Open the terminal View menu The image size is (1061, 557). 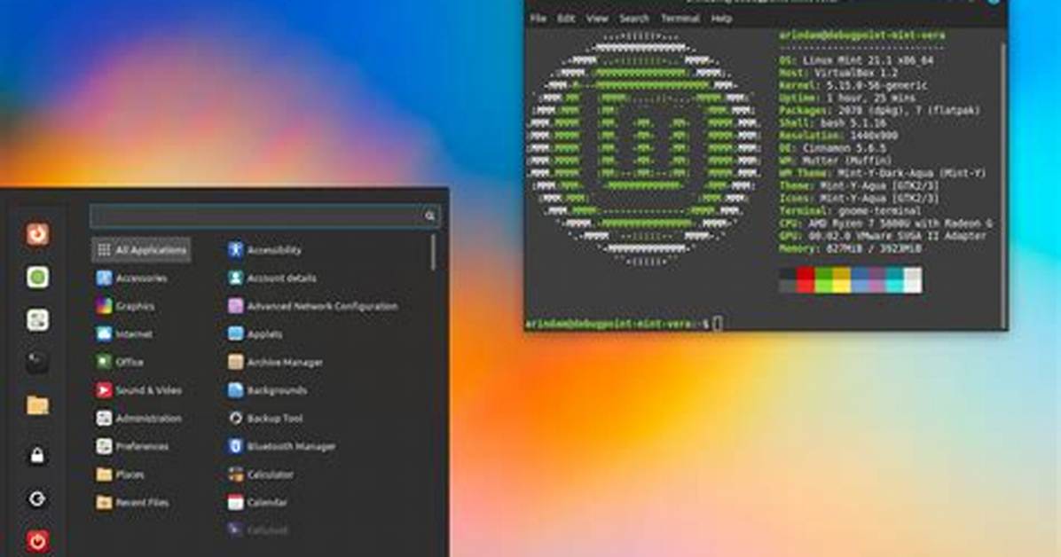597,19
